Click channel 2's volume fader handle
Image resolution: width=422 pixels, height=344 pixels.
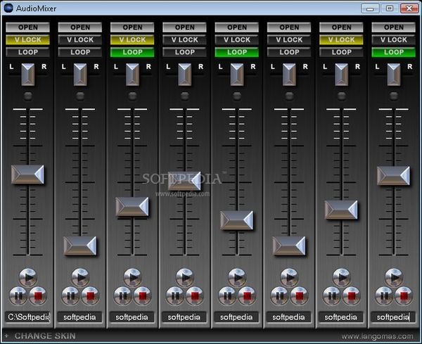tap(80, 246)
